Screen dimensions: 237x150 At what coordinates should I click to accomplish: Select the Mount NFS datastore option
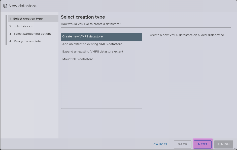pyautogui.click(x=78, y=59)
